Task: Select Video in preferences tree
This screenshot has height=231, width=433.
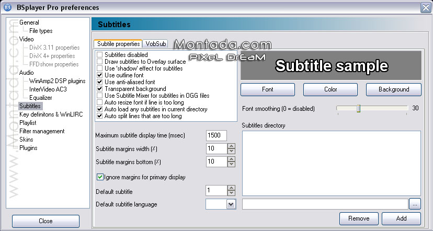Action: pos(27,39)
